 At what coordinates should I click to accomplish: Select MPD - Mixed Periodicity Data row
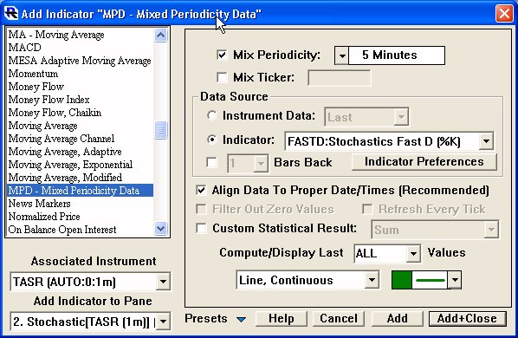pyautogui.click(x=80, y=191)
